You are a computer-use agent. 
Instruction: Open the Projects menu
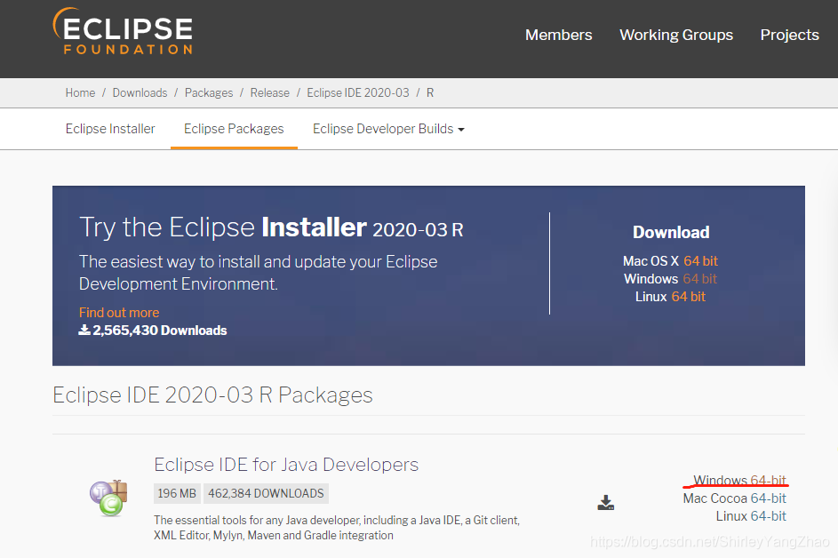point(789,35)
